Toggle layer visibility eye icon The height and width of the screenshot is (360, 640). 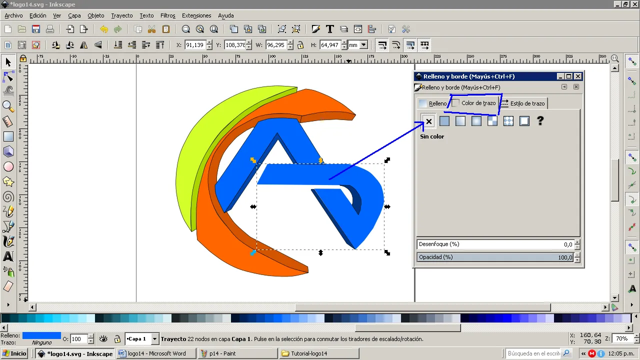click(x=103, y=338)
